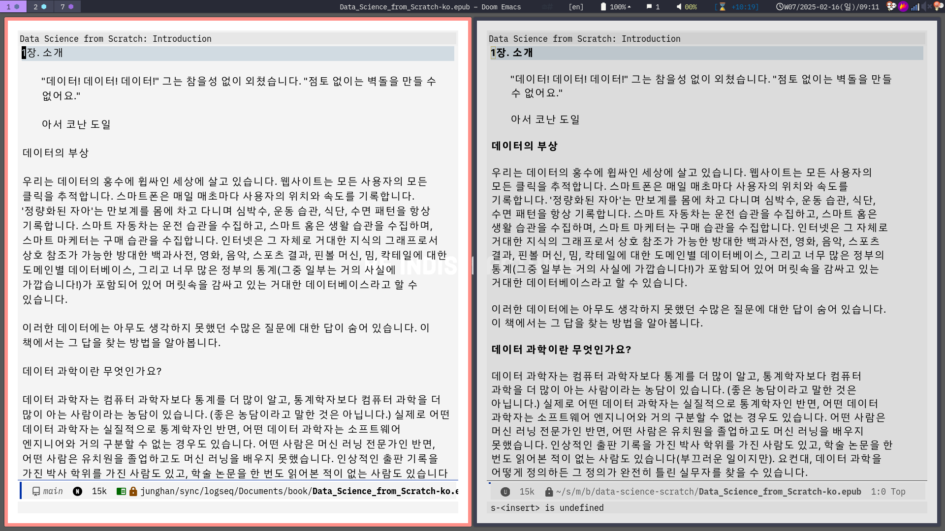The image size is (945, 531).
Task: Click the purple flame tray icon
Action: click(903, 6)
